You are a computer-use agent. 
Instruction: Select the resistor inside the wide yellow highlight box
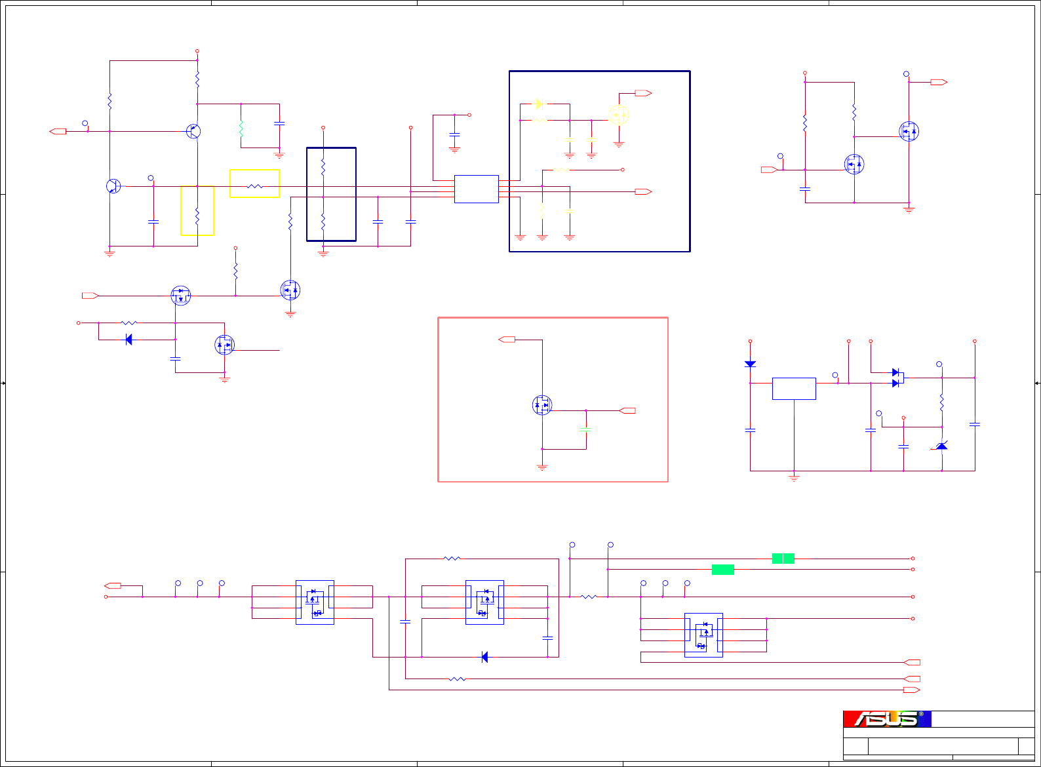coord(255,186)
